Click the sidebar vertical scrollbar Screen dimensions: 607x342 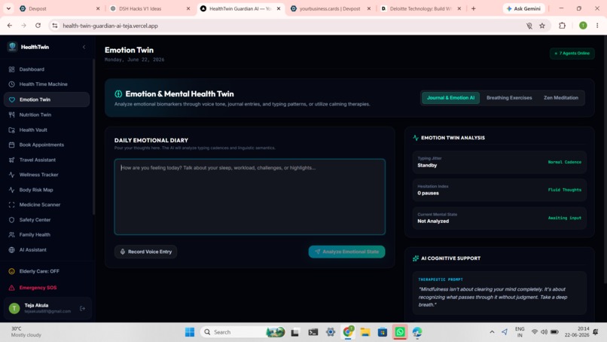point(93,136)
